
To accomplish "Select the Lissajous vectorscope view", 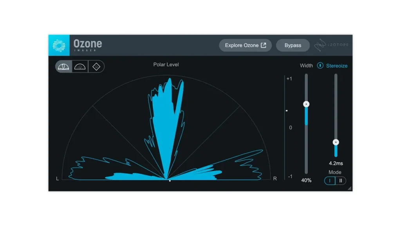I will [x=96, y=67].
